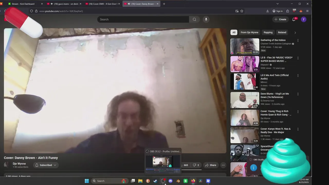Click the browser URL address bar
This screenshot has width=329, height=185.
coord(136,11)
